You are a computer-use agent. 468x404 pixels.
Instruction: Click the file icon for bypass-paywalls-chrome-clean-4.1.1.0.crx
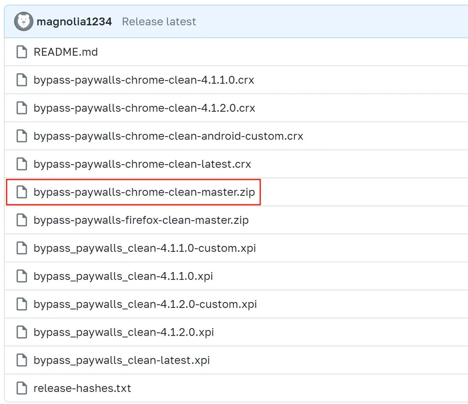(x=21, y=80)
